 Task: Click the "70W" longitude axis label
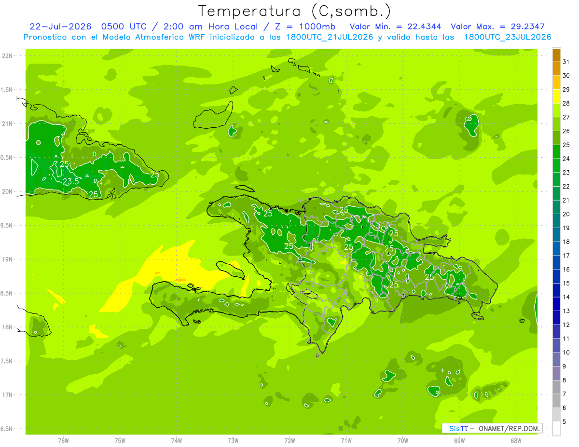tap(403, 441)
